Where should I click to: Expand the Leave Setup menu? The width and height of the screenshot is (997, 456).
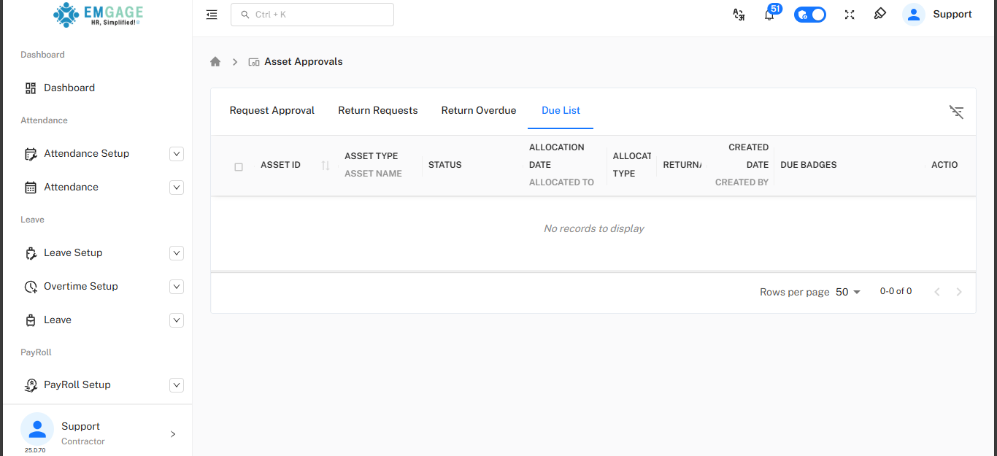click(x=176, y=253)
